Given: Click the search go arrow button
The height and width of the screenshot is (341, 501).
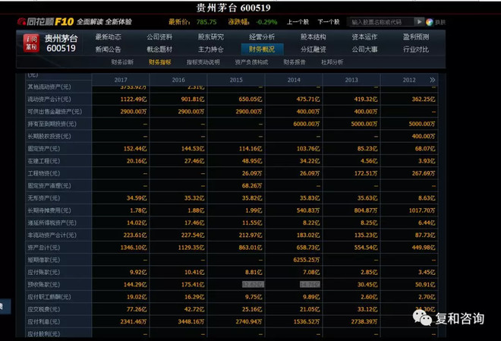Looking at the screenshot, I should [419, 22].
